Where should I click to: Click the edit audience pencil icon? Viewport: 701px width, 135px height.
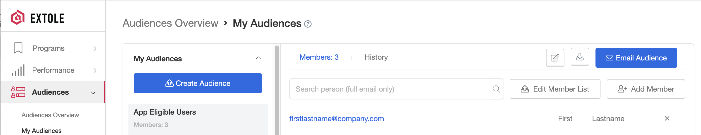click(555, 58)
